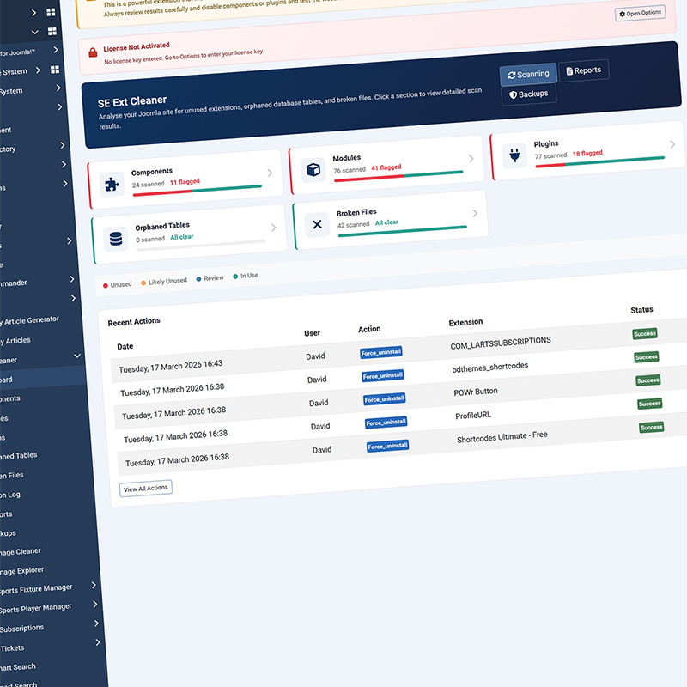The height and width of the screenshot is (687, 687).
Task: Click Force_uninstall next to POWr Button
Action: click(x=386, y=398)
